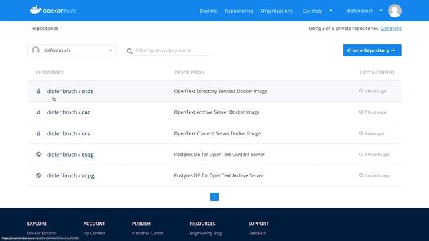Click diefenbruch username in header

(x=359, y=11)
